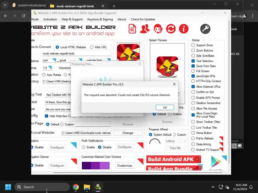
Task: Click the red users/community icon
Action: point(145,29)
